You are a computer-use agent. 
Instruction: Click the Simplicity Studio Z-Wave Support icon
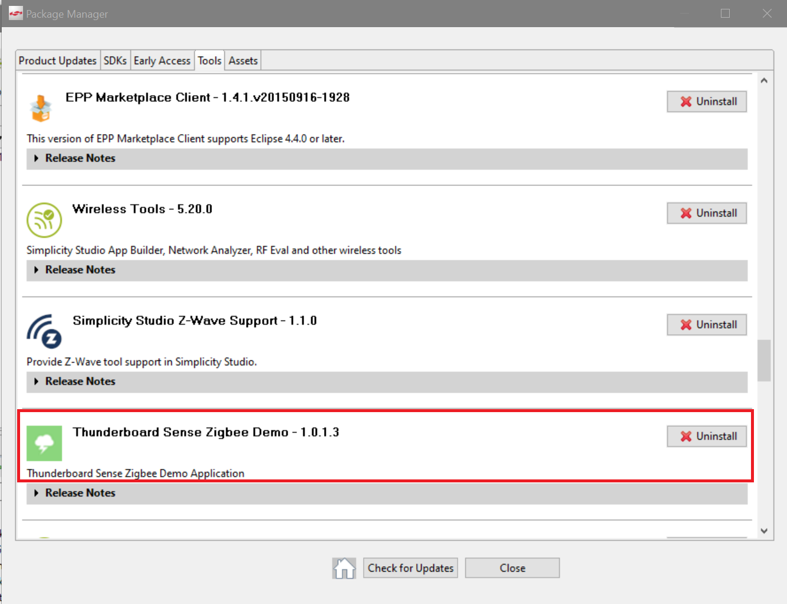(44, 331)
